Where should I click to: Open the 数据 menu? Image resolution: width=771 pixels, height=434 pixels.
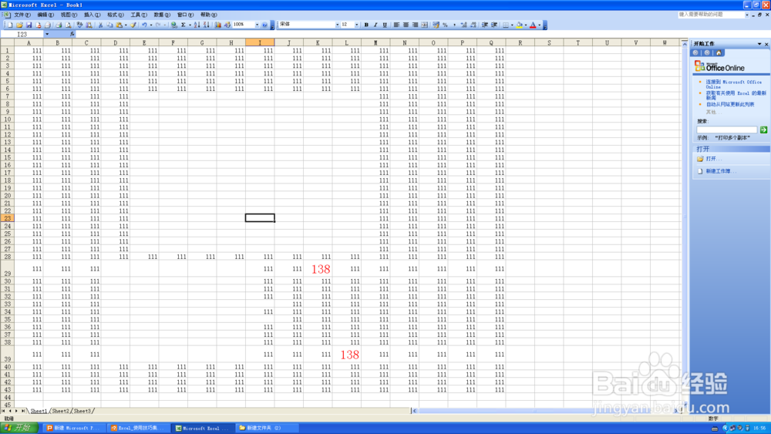(162, 15)
